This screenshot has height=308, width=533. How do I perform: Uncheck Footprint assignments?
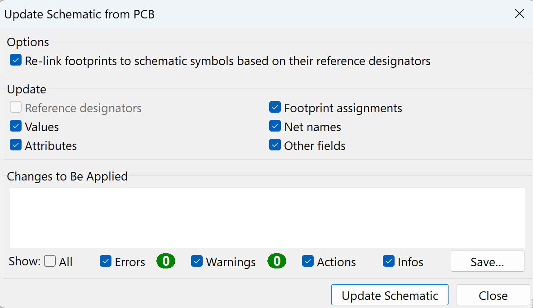pyautogui.click(x=275, y=108)
